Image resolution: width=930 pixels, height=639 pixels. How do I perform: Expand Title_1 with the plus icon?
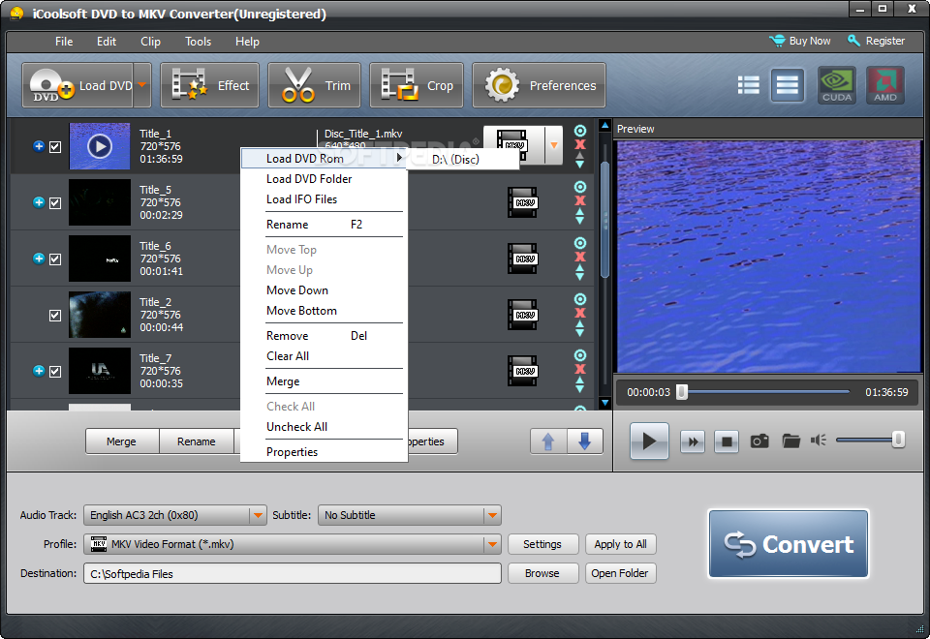click(39, 146)
